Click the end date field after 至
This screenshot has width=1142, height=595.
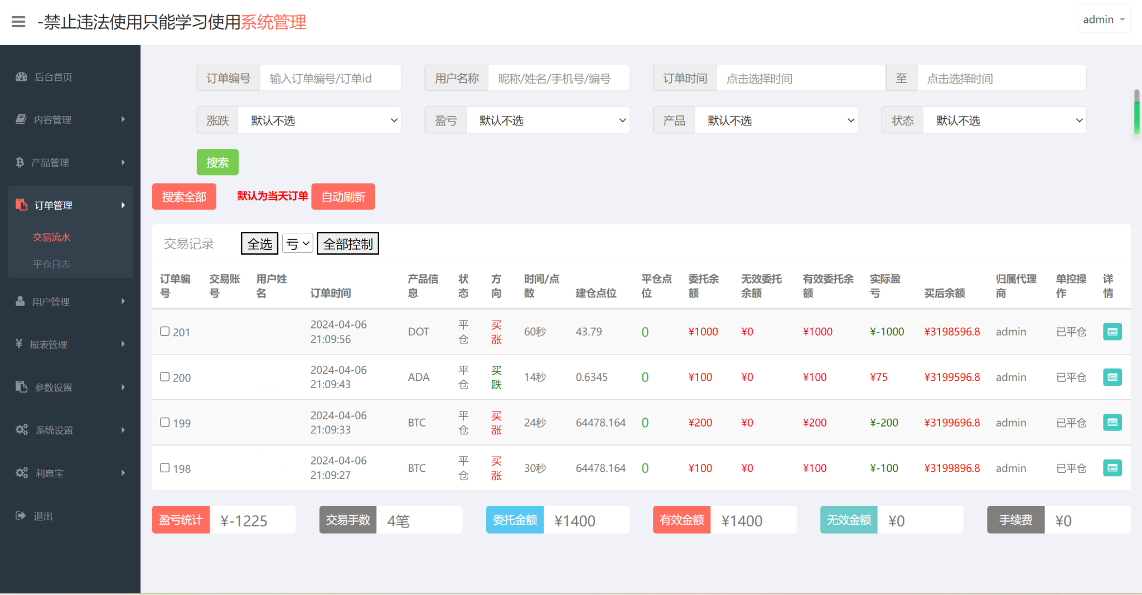[x=1001, y=78]
